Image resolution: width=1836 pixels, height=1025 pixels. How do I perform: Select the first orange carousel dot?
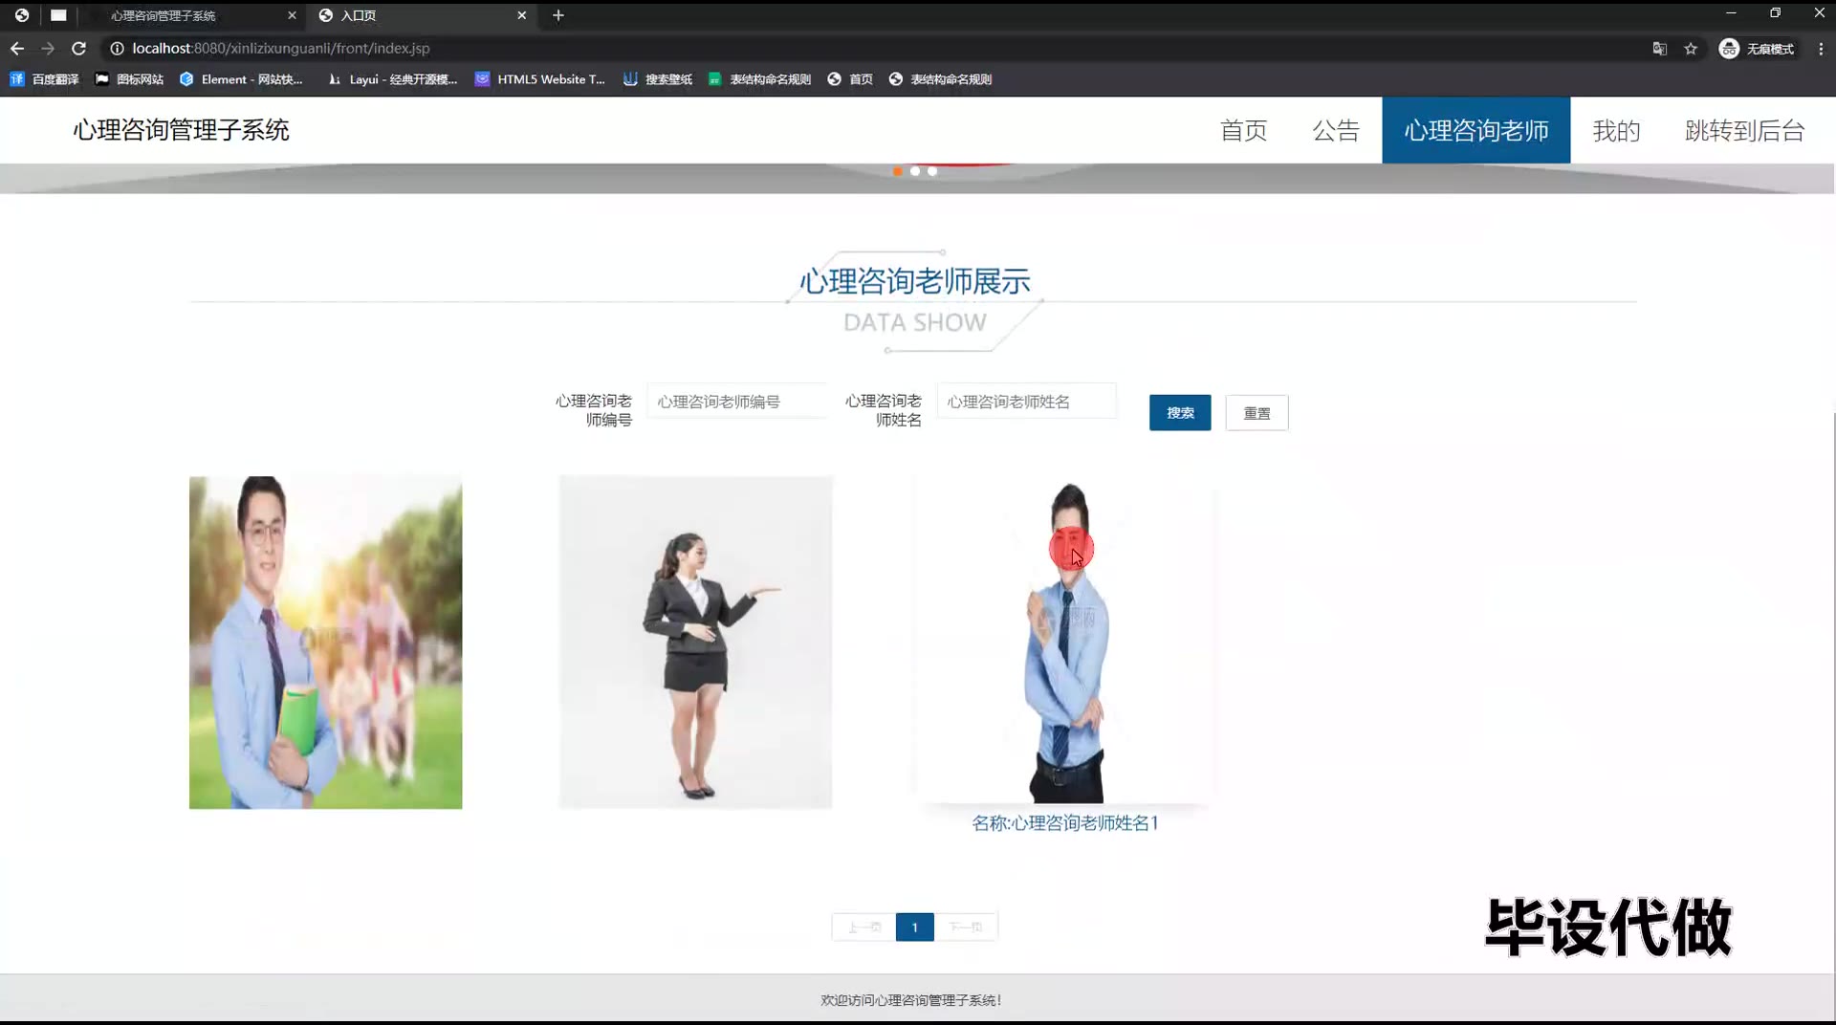(x=897, y=171)
